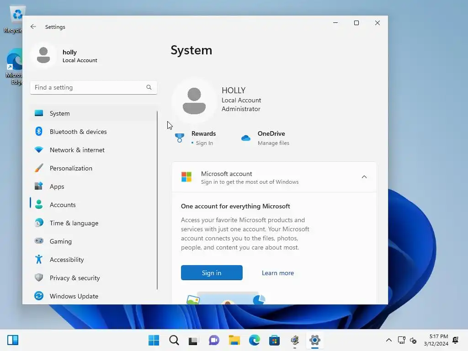Click the Rewards medal icon
The width and height of the screenshot is (468, 351).
(x=179, y=138)
